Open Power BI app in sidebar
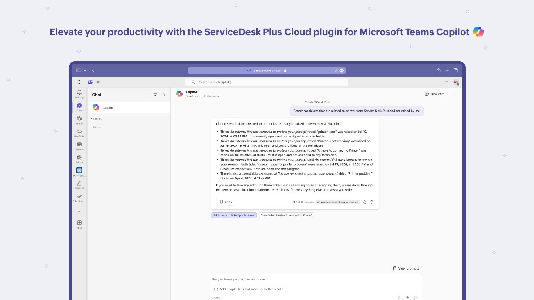This screenshot has height=300, width=534. pyautogui.click(x=79, y=184)
